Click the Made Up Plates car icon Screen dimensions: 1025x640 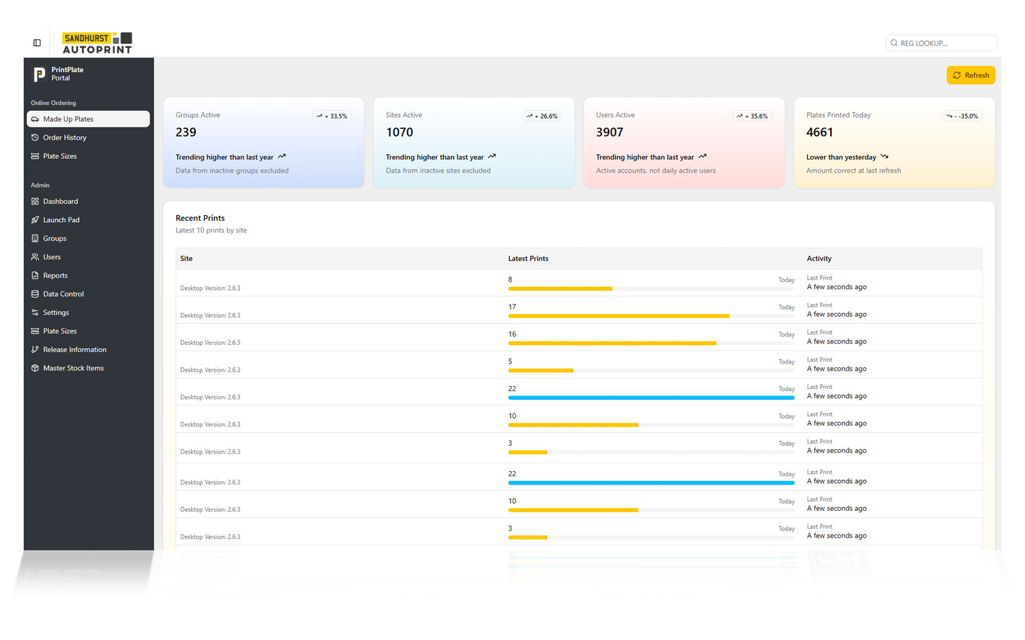tap(35, 119)
